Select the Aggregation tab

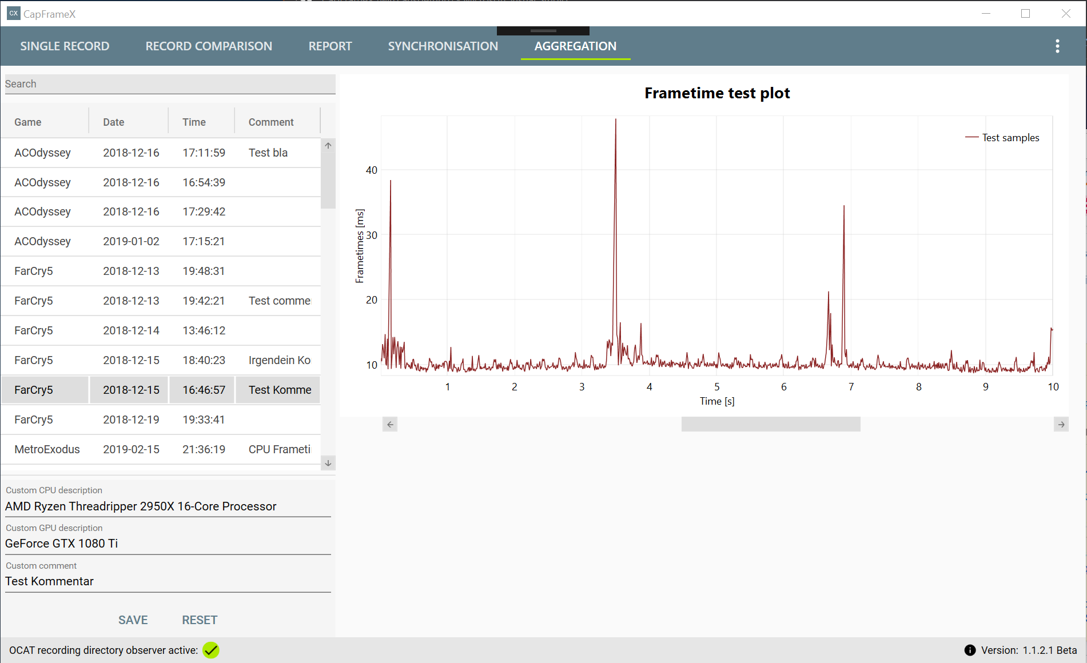pyautogui.click(x=575, y=46)
